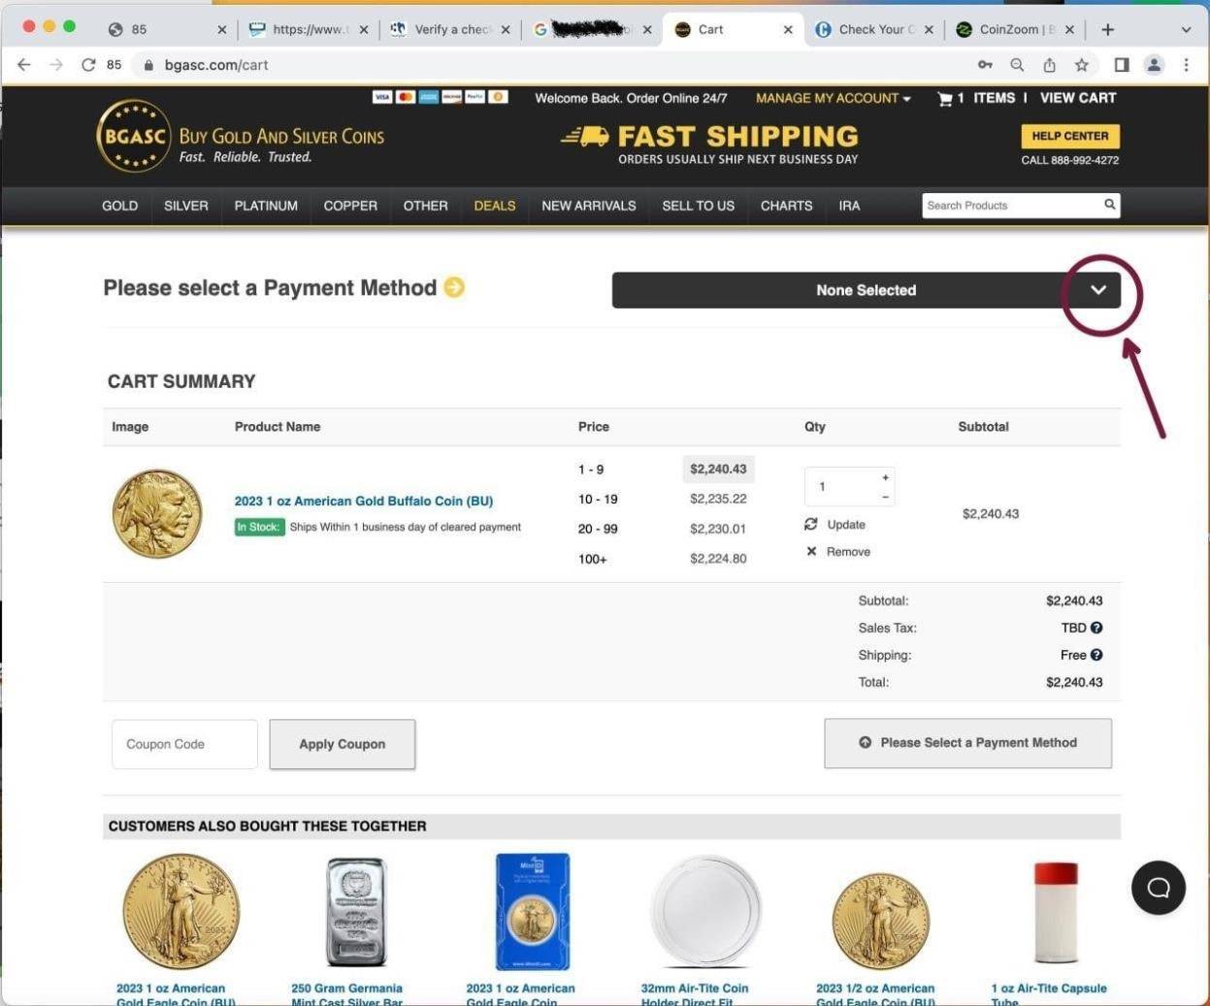Switch to the CoinZoom tab
Image resolution: width=1210 pixels, height=1006 pixels.
click(x=1015, y=29)
